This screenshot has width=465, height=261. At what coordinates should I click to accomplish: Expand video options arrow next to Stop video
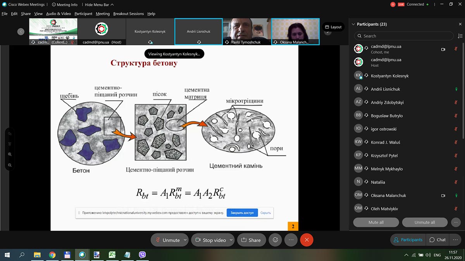231,240
